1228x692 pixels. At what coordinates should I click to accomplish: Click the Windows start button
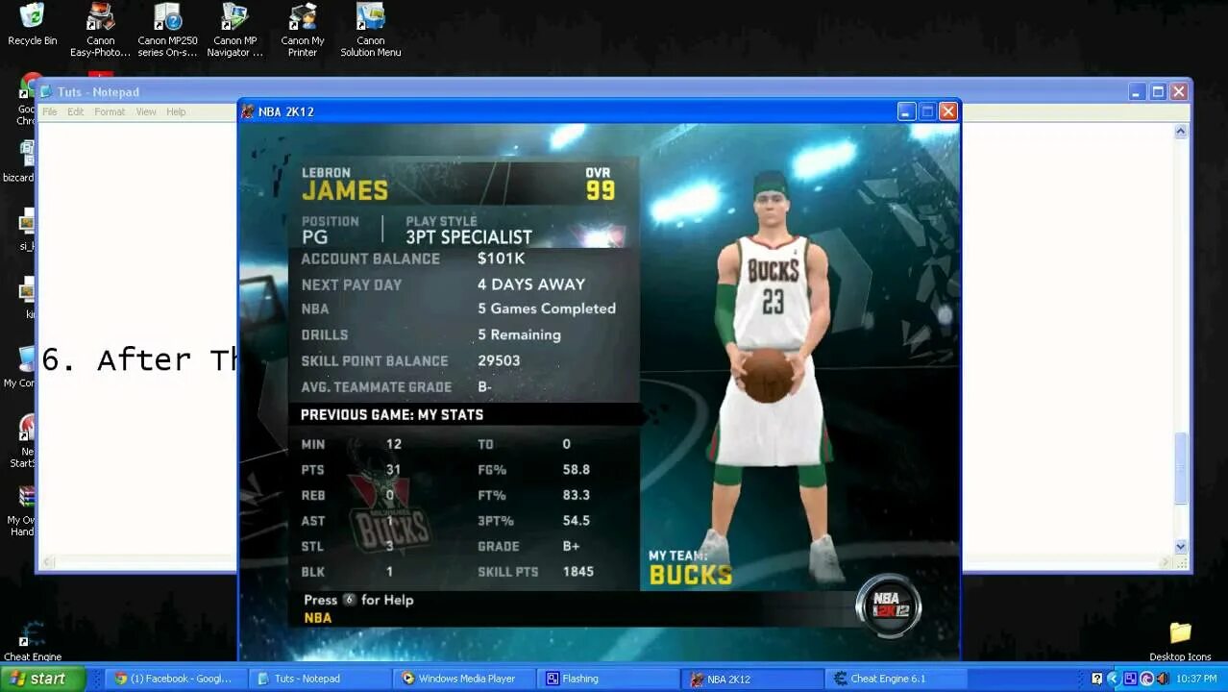pyautogui.click(x=42, y=679)
